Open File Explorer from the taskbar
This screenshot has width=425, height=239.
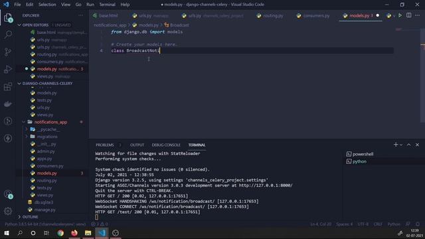[x=88, y=233]
